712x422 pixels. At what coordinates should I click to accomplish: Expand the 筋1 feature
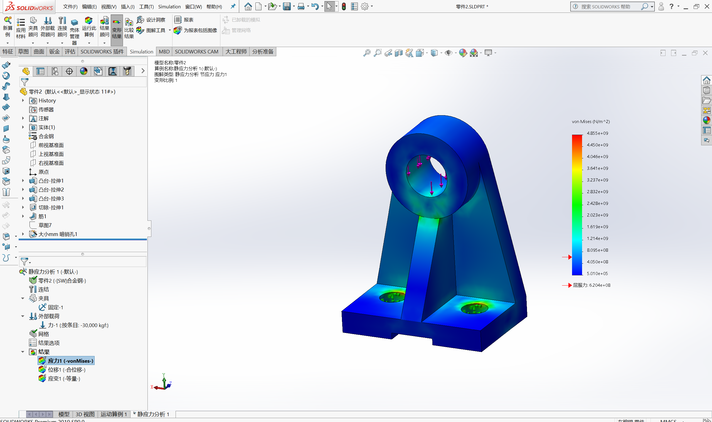point(23,216)
